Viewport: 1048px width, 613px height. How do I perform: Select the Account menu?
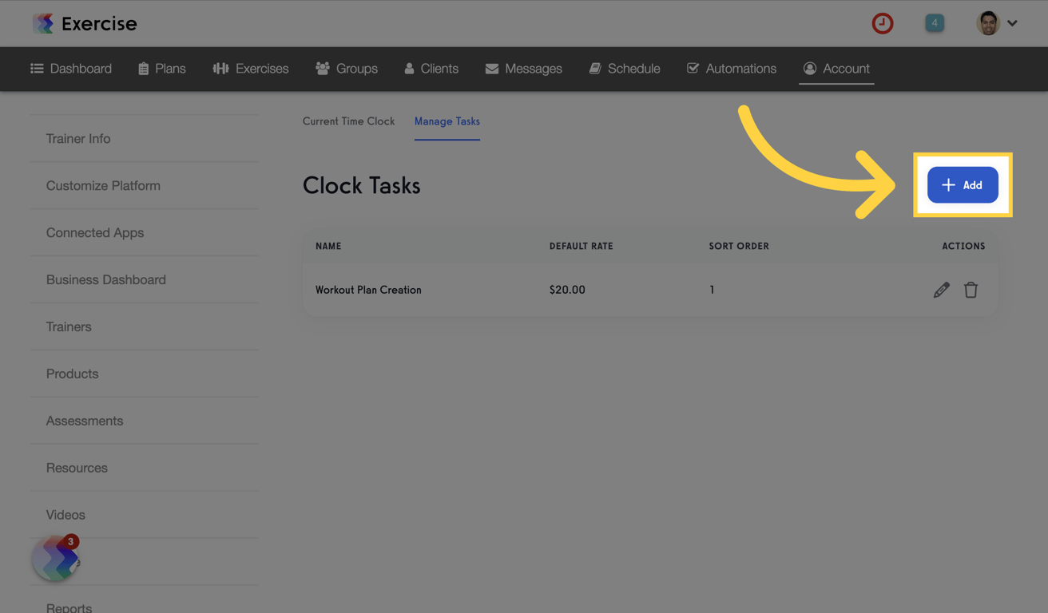[836, 69]
